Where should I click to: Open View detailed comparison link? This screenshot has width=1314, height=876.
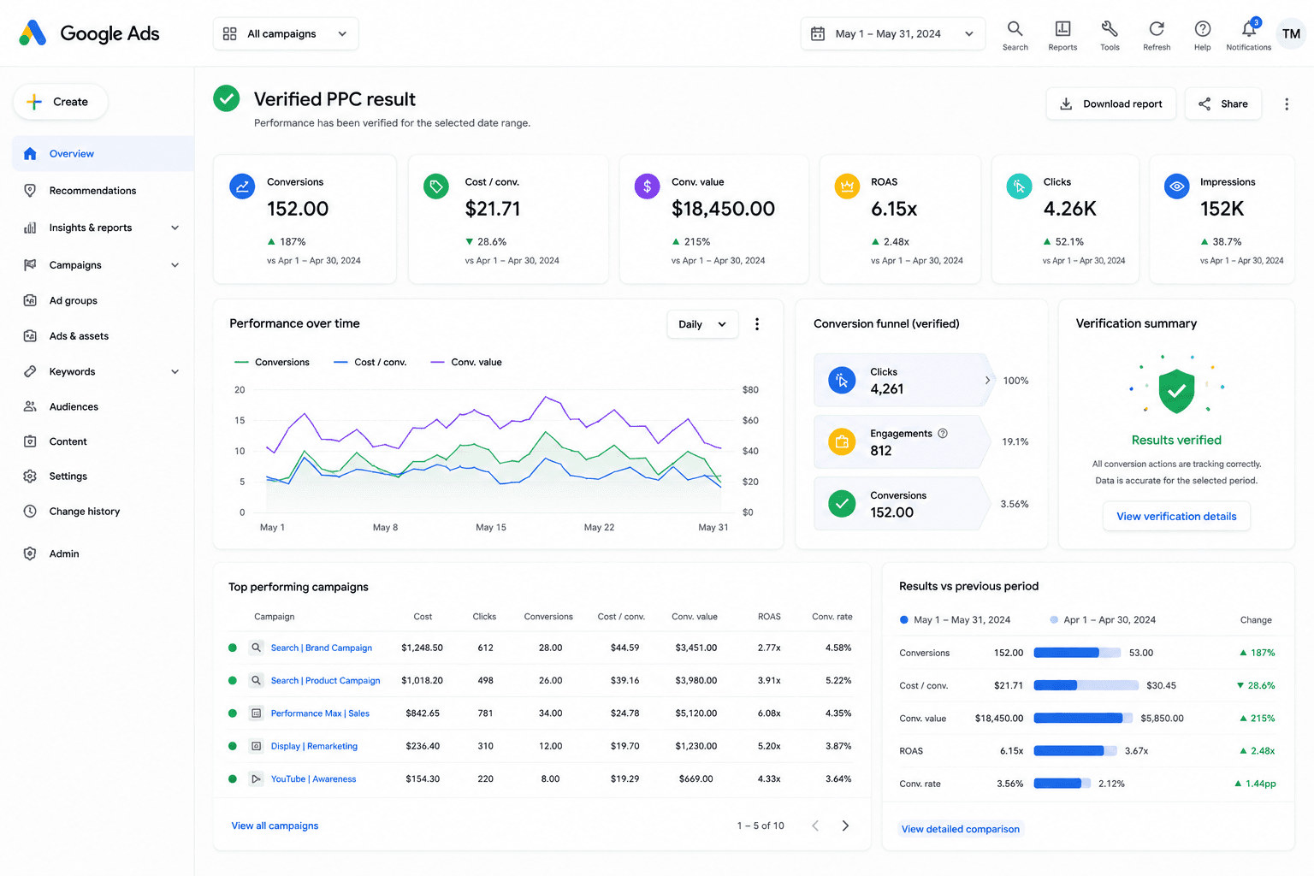[x=960, y=829]
